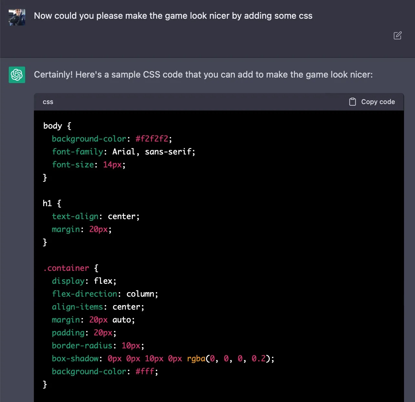Click the "font-family" property name
Screen dimensions: 415x402
[x=77, y=152]
